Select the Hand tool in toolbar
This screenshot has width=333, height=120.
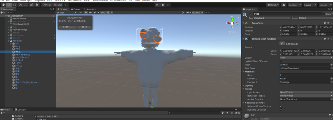coord(3,5)
